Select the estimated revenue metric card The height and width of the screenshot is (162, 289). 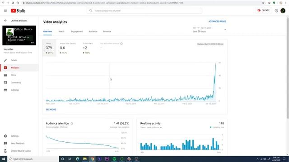(x=111, y=48)
